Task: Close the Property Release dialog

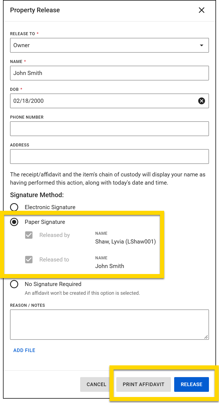Action: coord(202,10)
